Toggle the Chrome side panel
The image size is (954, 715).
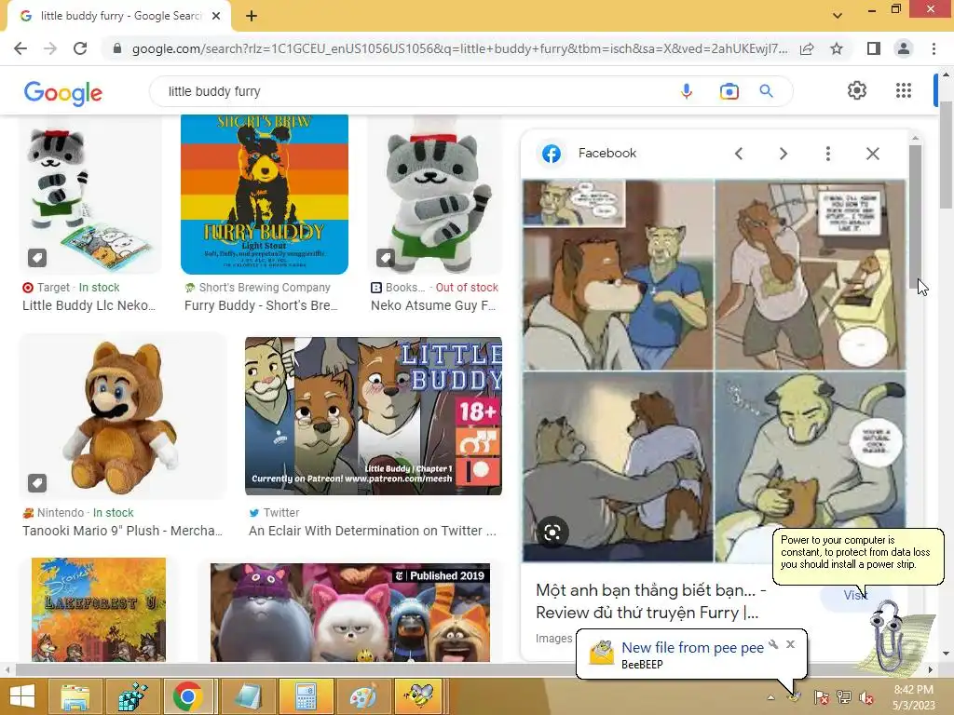click(x=874, y=48)
